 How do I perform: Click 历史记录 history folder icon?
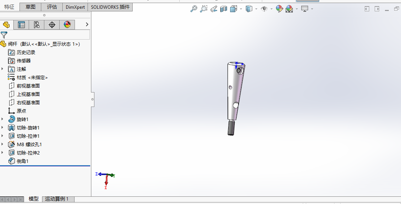click(x=11, y=53)
